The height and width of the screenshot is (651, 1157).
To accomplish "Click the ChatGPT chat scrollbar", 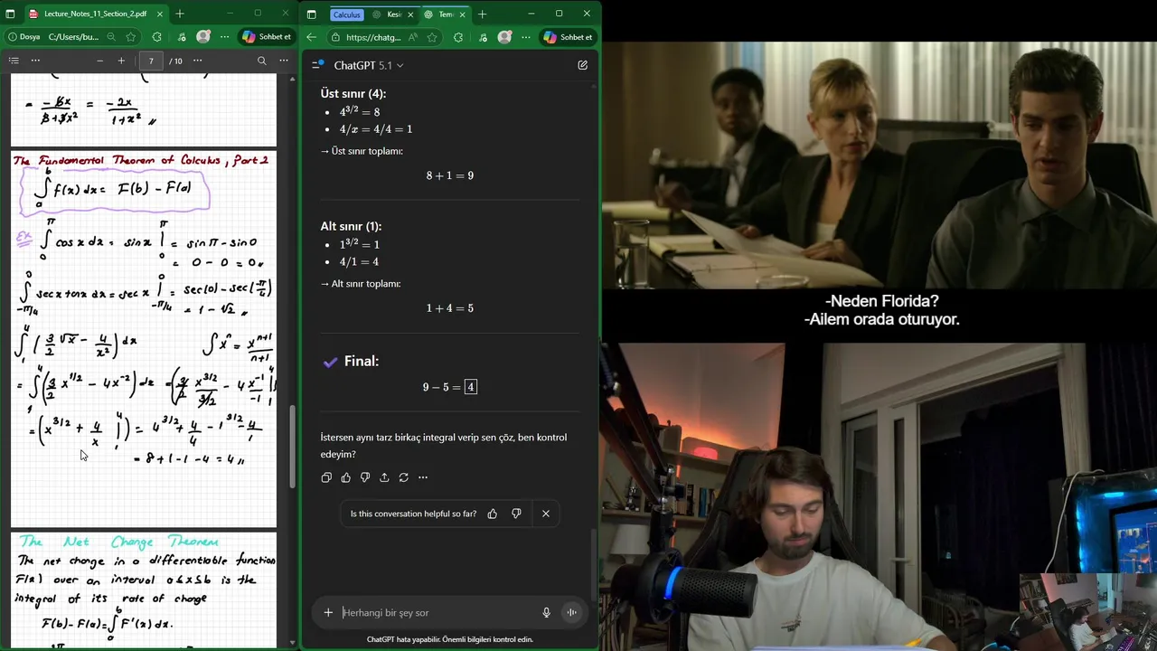I will click(x=594, y=564).
